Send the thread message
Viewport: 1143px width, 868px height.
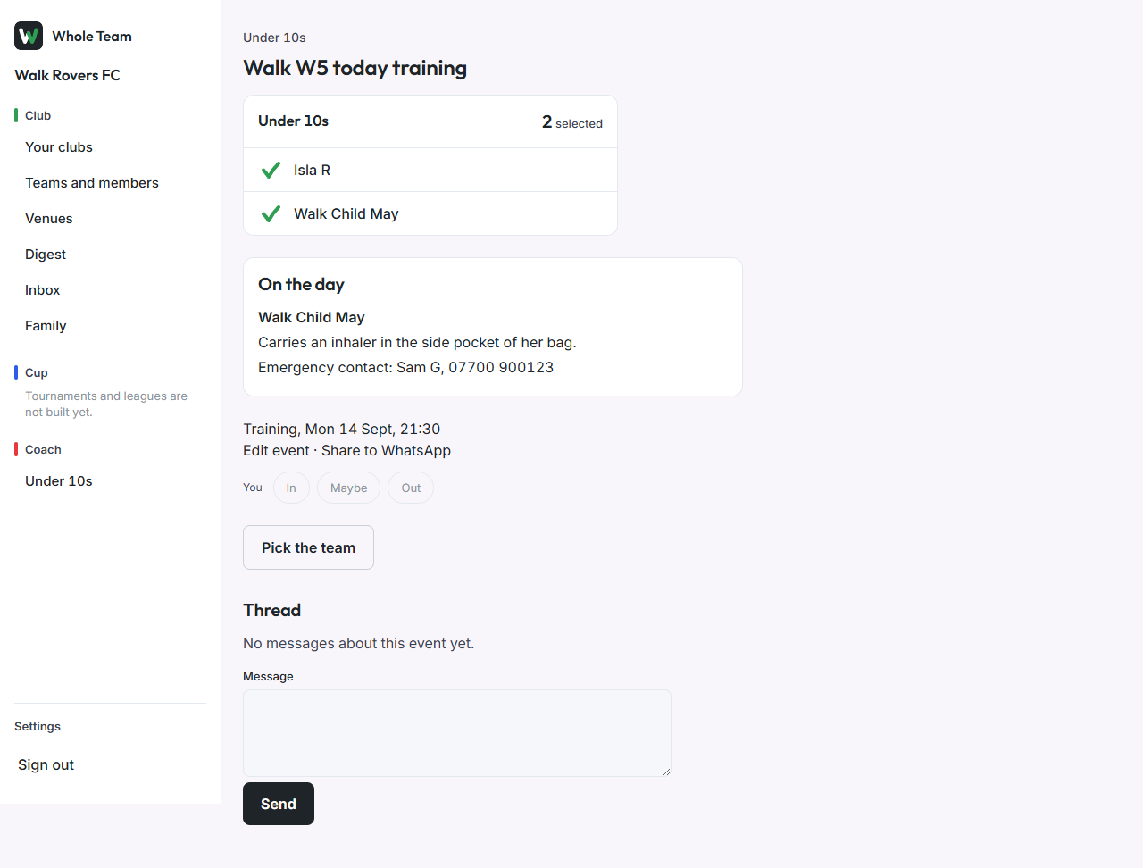[x=279, y=804]
